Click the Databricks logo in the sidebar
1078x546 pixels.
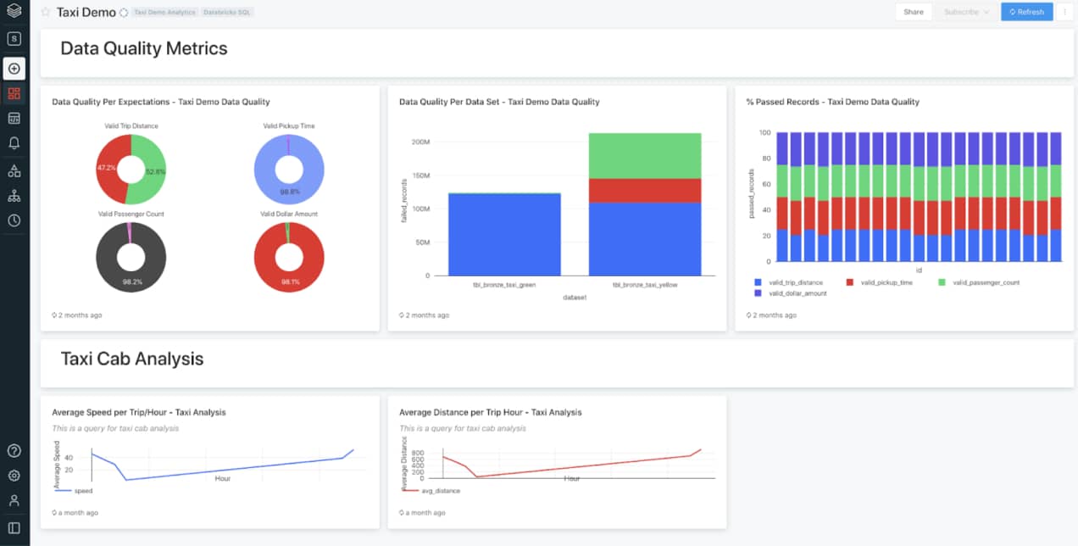14,12
